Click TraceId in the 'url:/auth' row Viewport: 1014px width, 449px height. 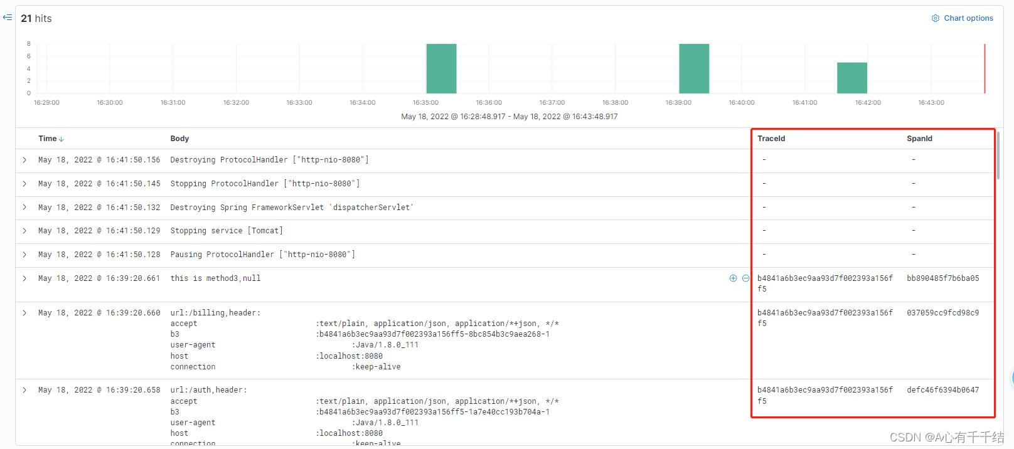pos(825,396)
